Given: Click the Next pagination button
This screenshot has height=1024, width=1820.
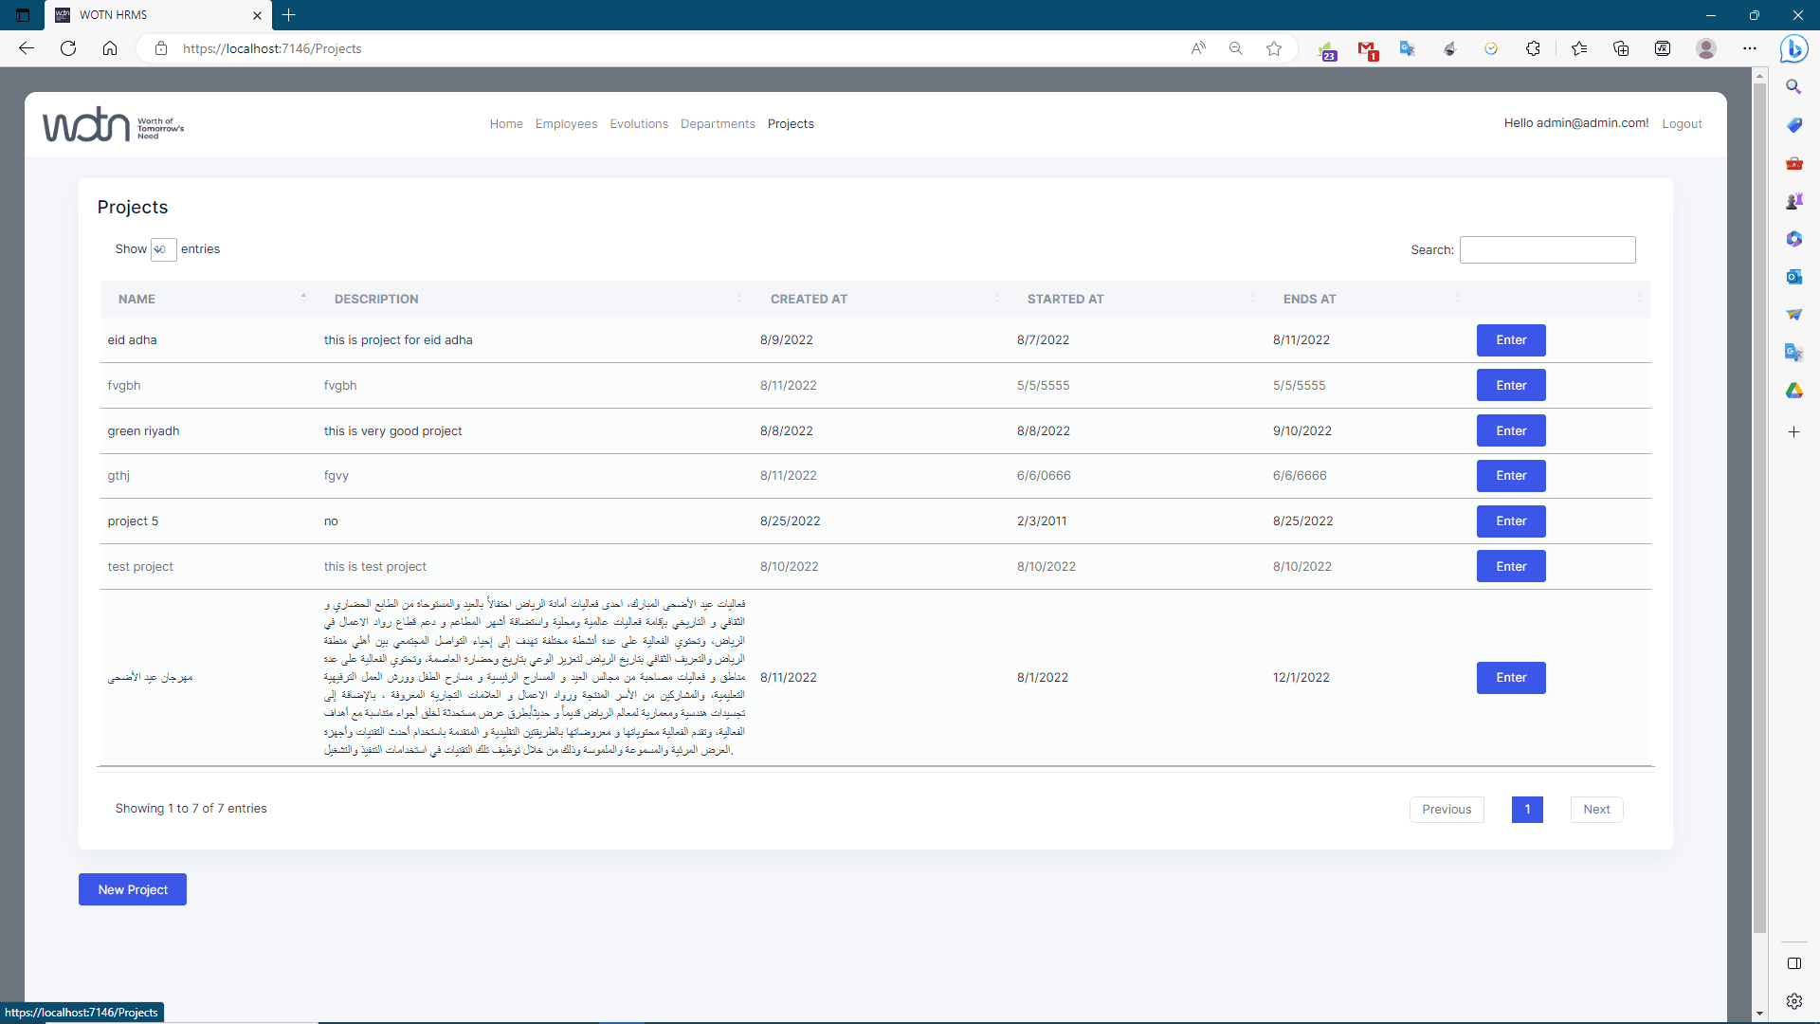Looking at the screenshot, I should click(1596, 810).
